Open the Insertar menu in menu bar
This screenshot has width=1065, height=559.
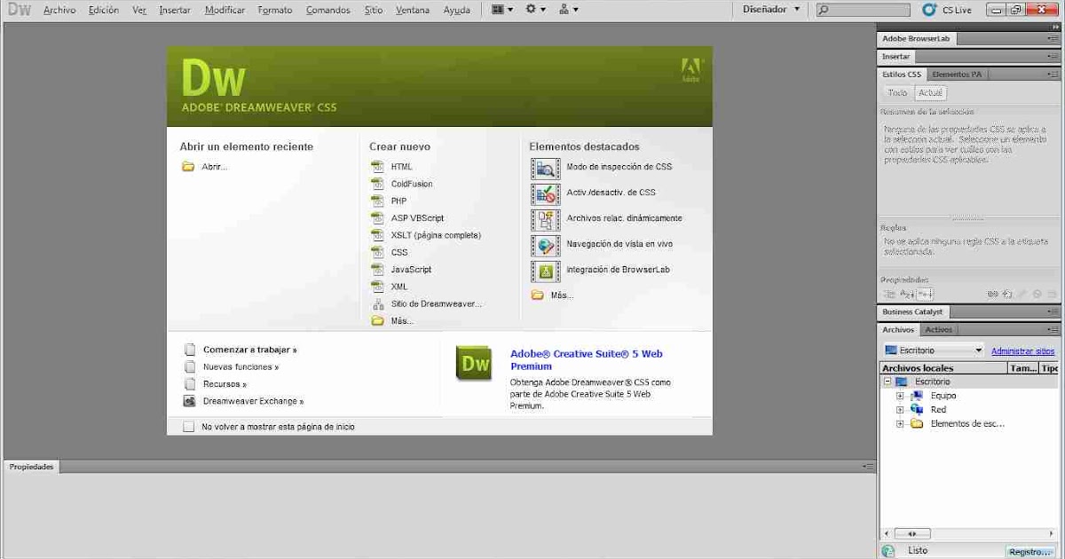[x=175, y=10]
